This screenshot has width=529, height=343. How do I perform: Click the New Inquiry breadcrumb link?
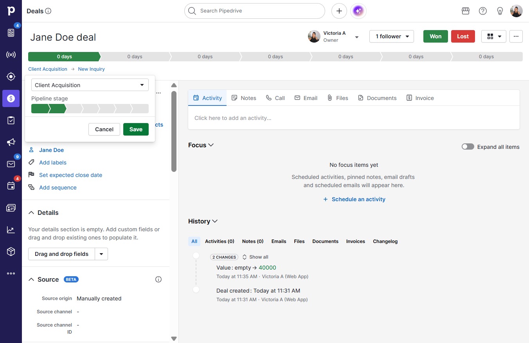92,69
